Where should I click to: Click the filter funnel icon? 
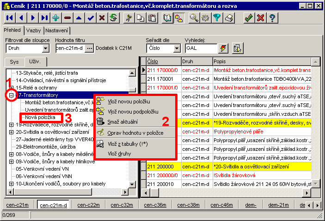point(217,18)
